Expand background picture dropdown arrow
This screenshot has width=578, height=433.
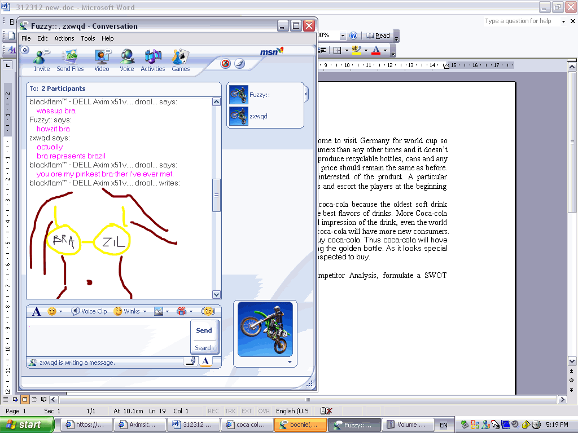pyautogui.click(x=167, y=311)
